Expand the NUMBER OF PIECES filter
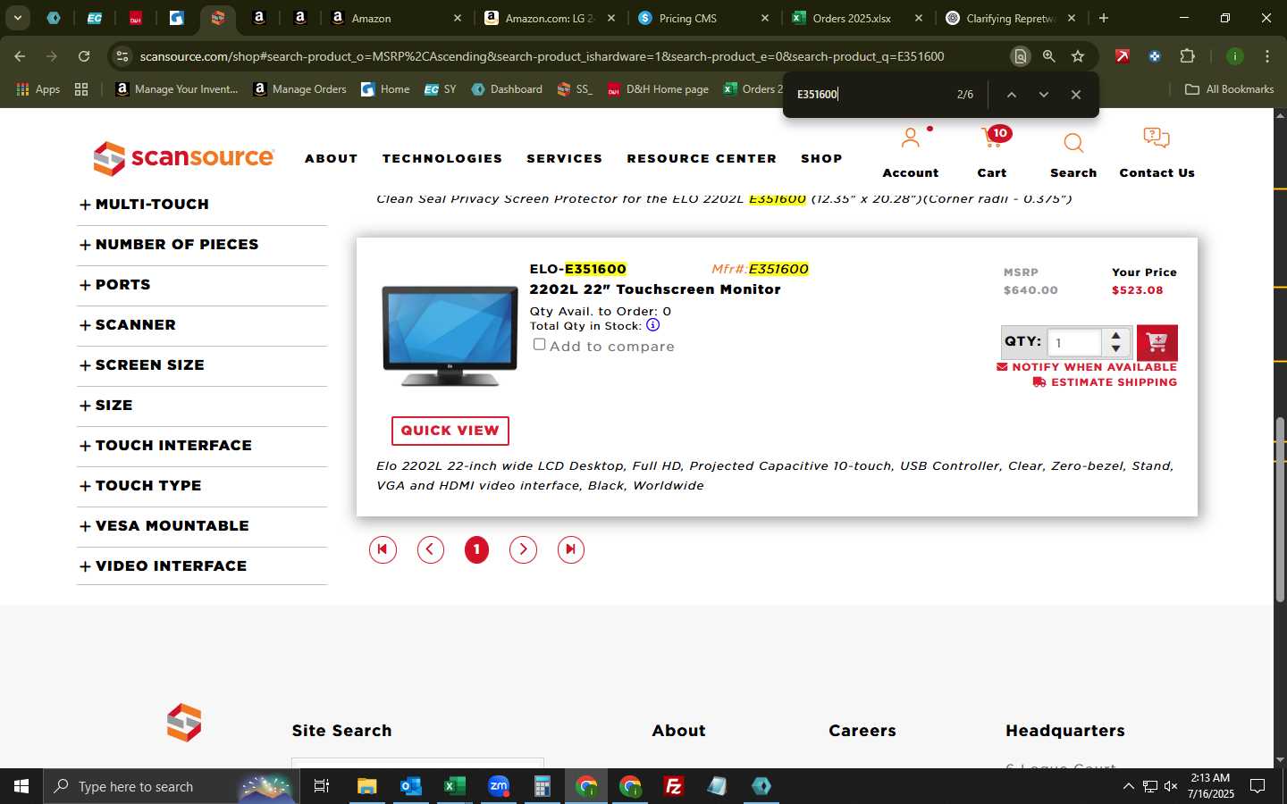The height and width of the screenshot is (804, 1287). [169, 245]
